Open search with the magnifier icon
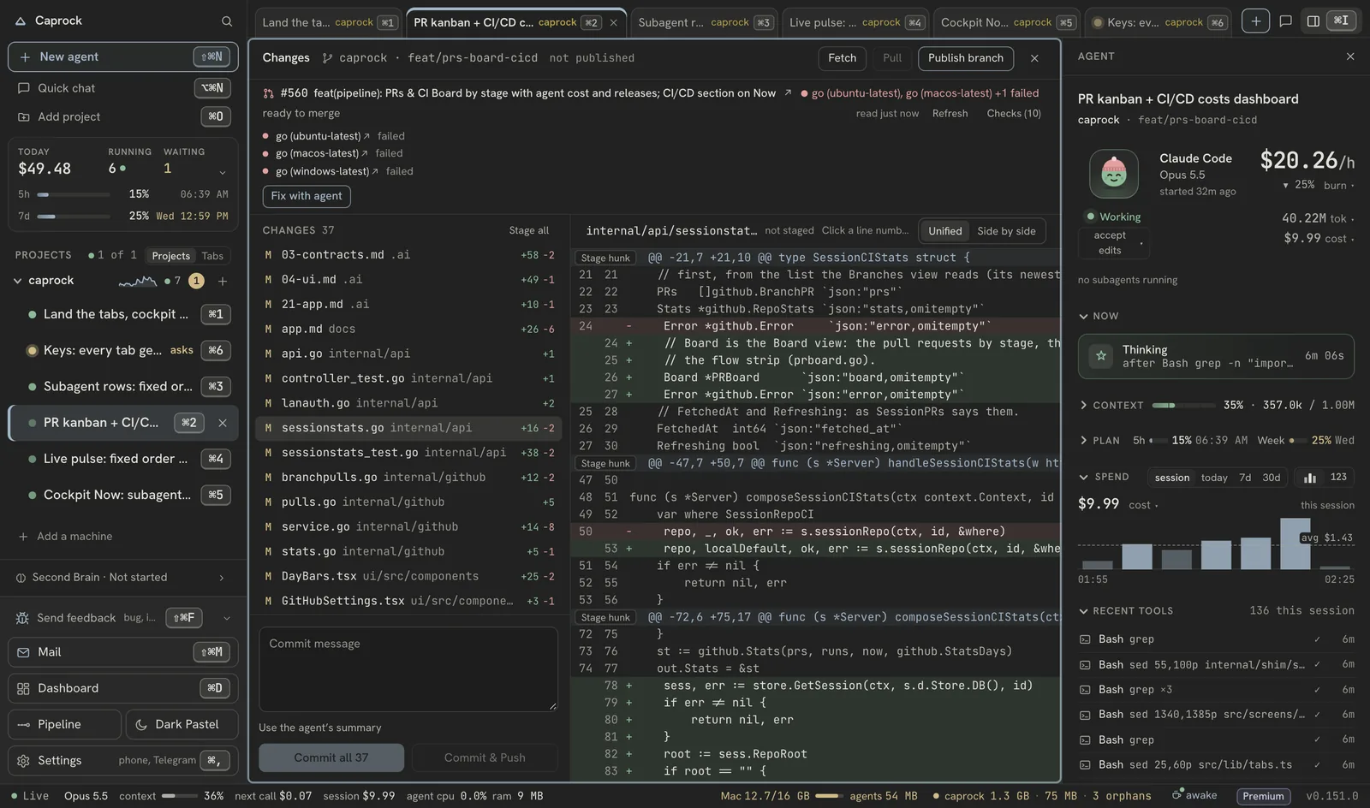Image resolution: width=1370 pixels, height=808 pixels. point(227,21)
